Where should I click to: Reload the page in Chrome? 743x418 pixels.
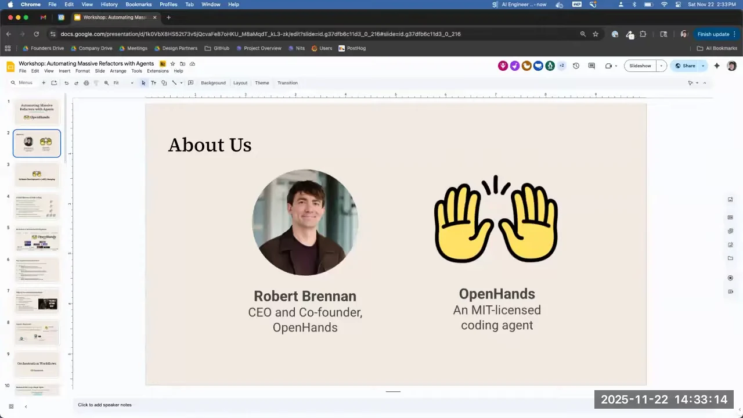pos(36,34)
